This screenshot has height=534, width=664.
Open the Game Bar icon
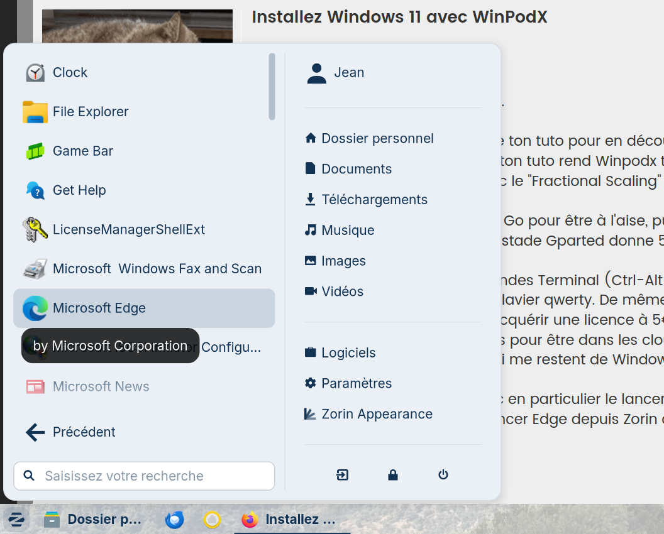(35, 151)
